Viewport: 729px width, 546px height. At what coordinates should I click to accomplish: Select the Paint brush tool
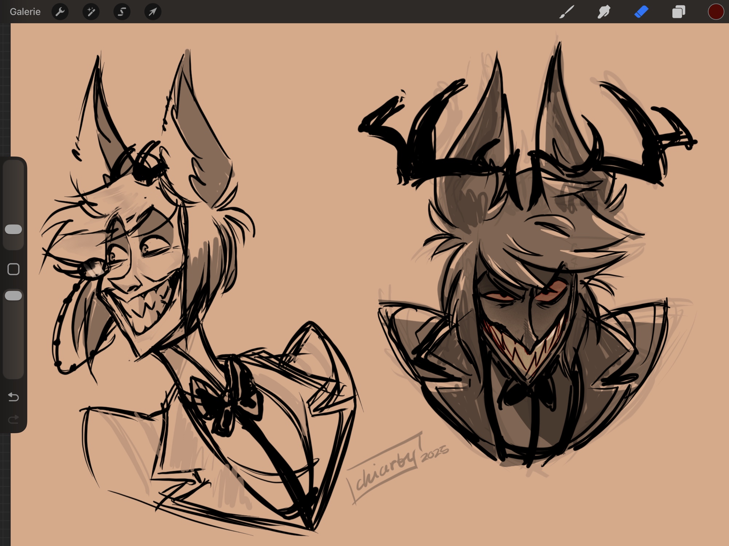(567, 12)
